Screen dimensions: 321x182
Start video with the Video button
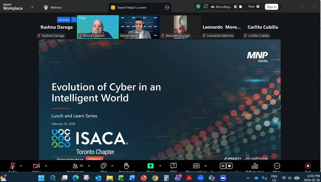click(36, 166)
